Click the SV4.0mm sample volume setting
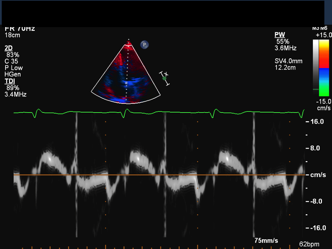 (x=288, y=61)
